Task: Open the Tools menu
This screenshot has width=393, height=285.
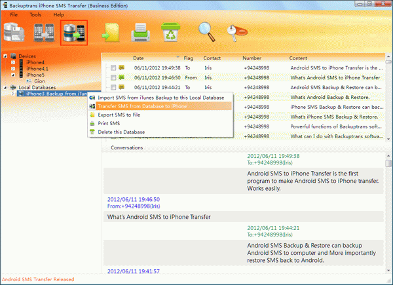Action: coord(35,15)
